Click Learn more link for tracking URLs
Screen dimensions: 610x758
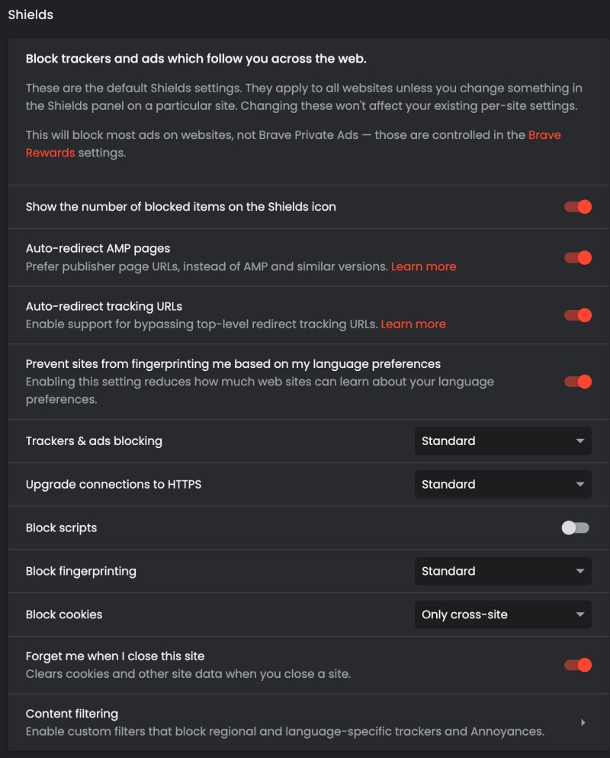[413, 324]
